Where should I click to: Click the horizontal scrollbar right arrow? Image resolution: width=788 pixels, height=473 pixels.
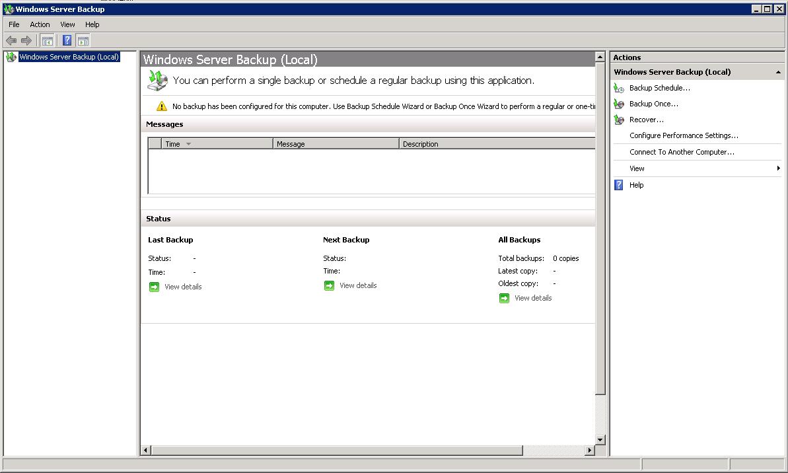(x=590, y=451)
